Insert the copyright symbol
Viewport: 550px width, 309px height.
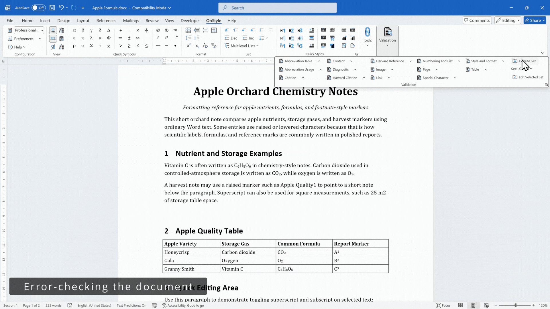158,30
